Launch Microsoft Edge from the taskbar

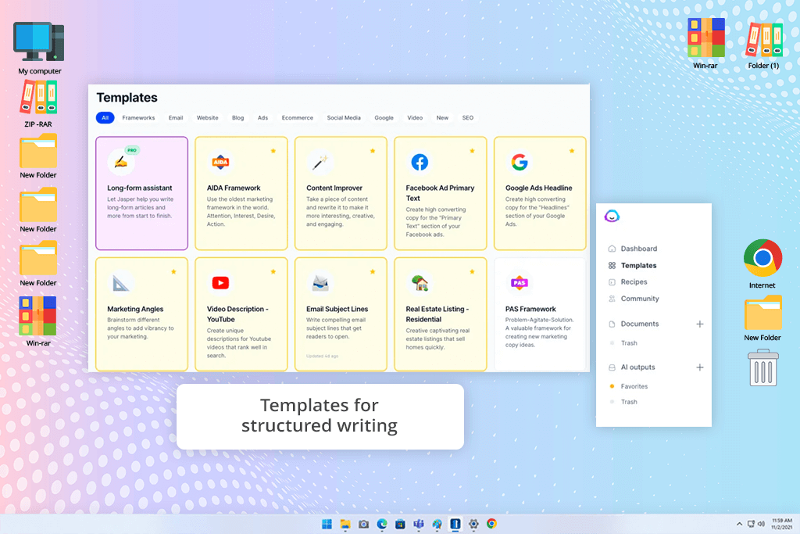point(381,524)
